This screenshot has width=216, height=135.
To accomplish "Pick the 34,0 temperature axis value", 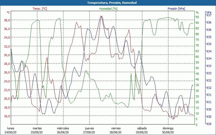I will click(7, 38).
